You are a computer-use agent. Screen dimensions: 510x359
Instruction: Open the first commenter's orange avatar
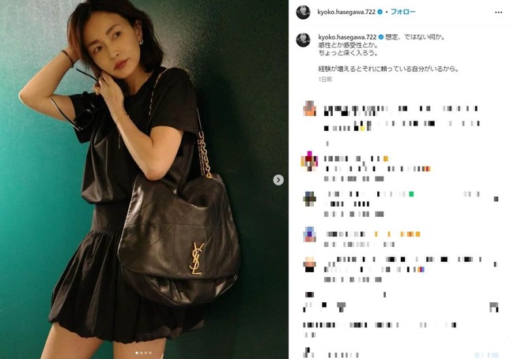309,108
